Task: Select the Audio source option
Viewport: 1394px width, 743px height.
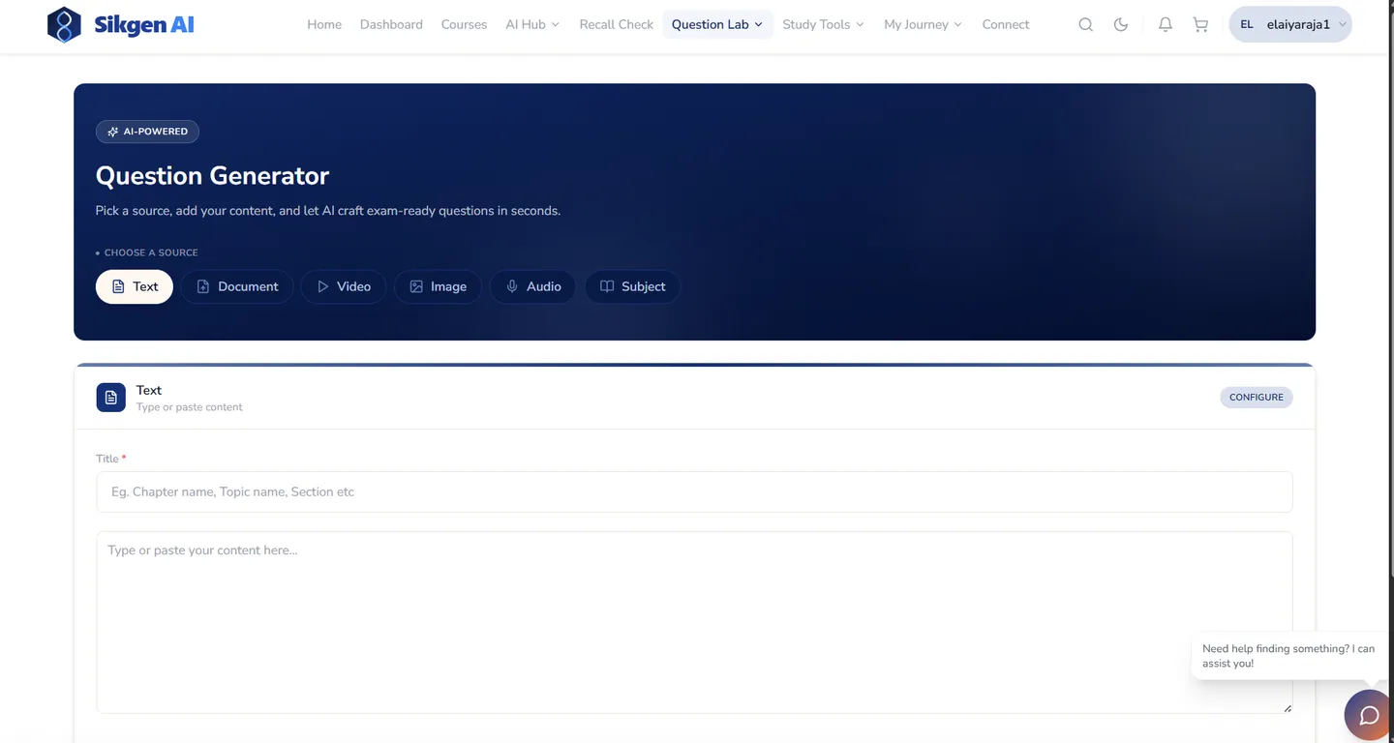Action: (x=532, y=286)
